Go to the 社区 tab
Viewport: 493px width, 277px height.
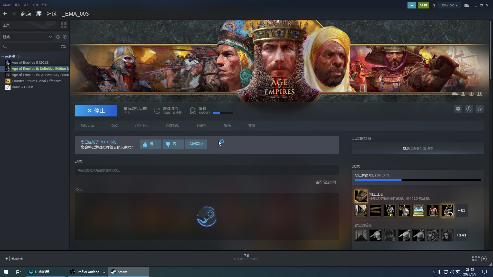pos(52,14)
